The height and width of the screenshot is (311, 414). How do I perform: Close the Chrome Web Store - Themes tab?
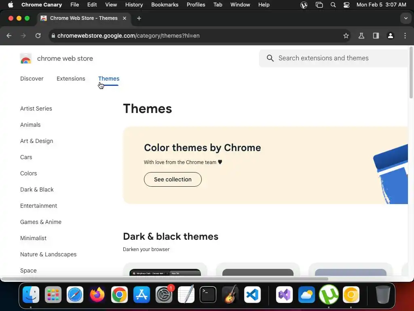pos(125,18)
